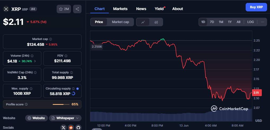Click info icon next to Total supply
The width and height of the screenshot is (270, 130).
tap(71, 73)
